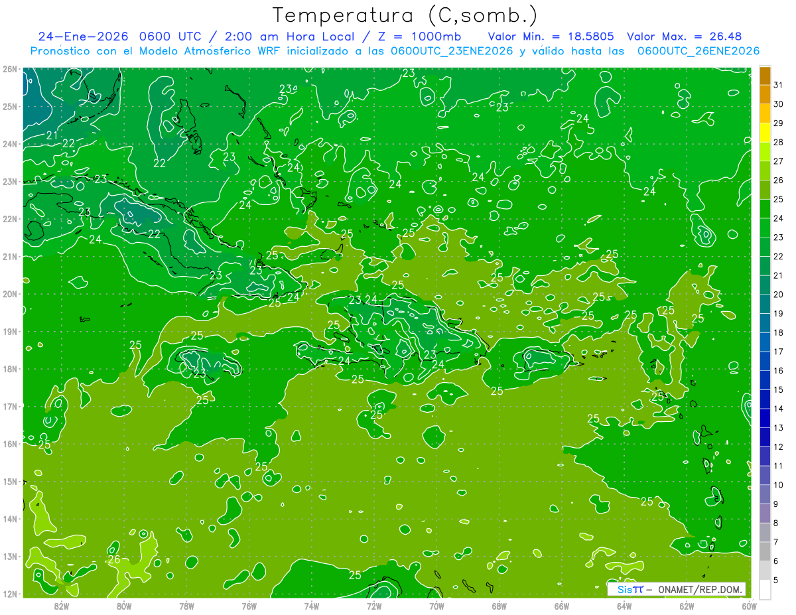The image size is (796, 615).
Task: Click the dark orange swatch above 31 on scale
Action: pyautogui.click(x=765, y=76)
